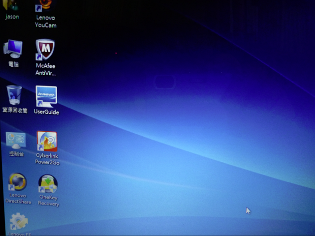This screenshot has height=236, width=315.
Task: Select the 資源回收筒 recycle bin icon
Action: (14, 95)
